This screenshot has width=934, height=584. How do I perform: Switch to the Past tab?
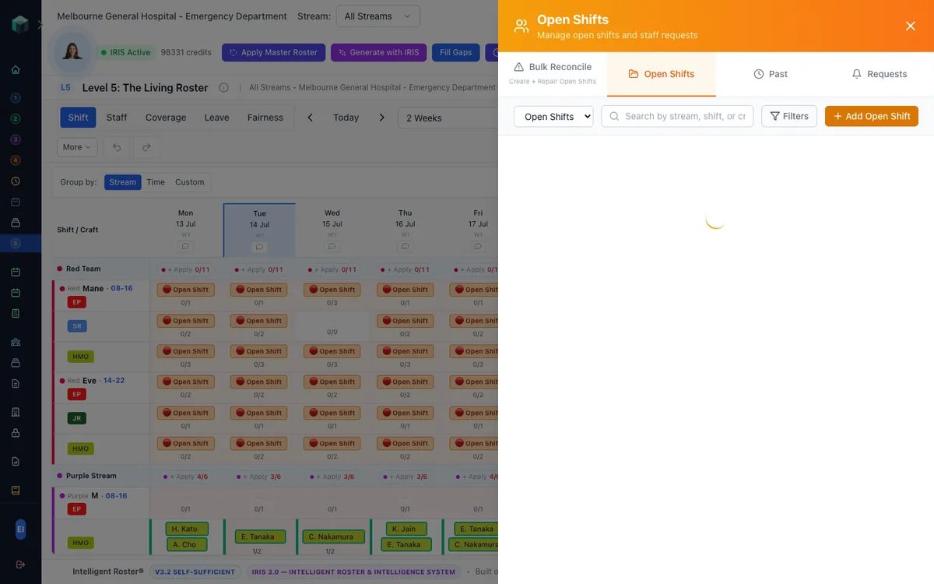click(x=771, y=74)
